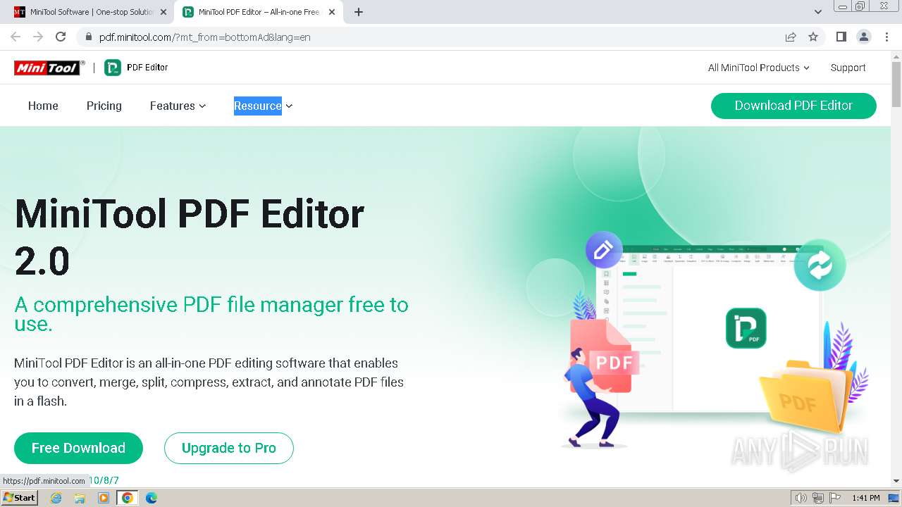This screenshot has height=507, width=902.
Task: Expand the Features dropdown menu
Action: pos(178,106)
